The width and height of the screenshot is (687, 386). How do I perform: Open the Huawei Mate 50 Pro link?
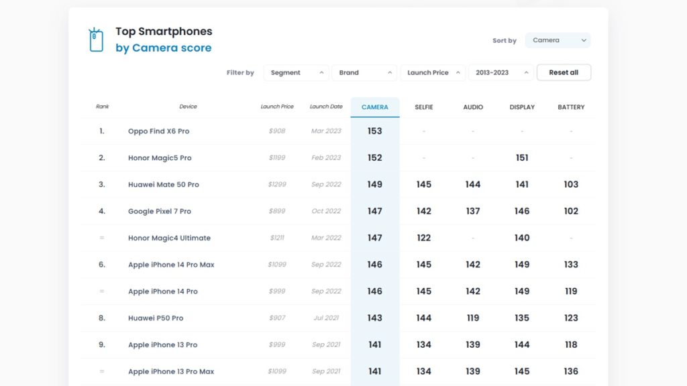[x=164, y=184]
